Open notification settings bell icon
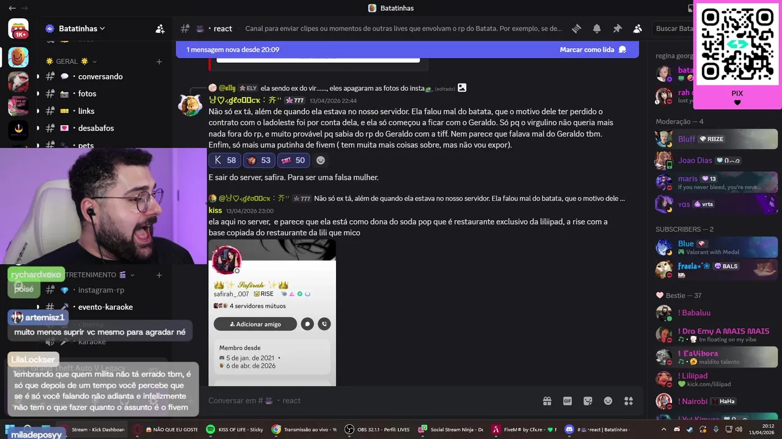The width and height of the screenshot is (782, 439). pos(597,29)
